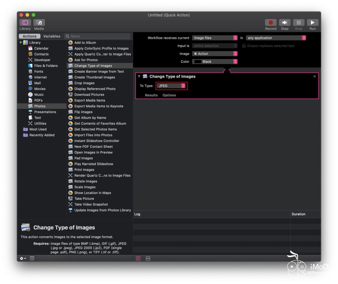The width and height of the screenshot is (338, 284).
Task: Toggle the Library panel icon
Action: click(x=25, y=23)
